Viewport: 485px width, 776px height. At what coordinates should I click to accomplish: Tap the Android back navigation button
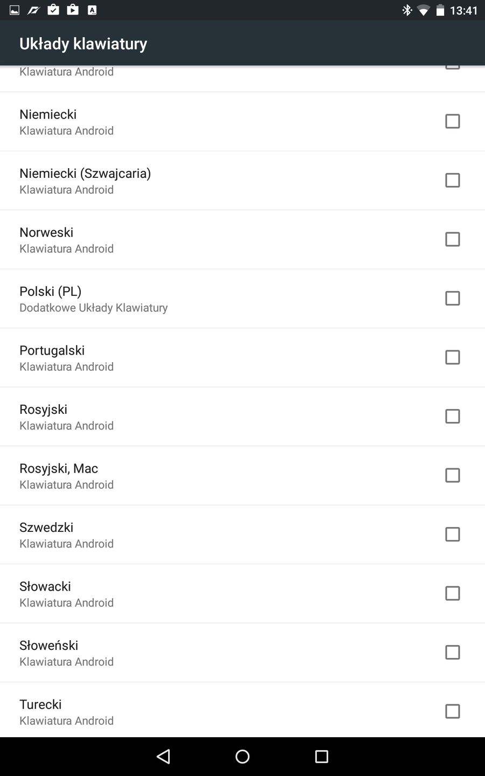tap(163, 757)
